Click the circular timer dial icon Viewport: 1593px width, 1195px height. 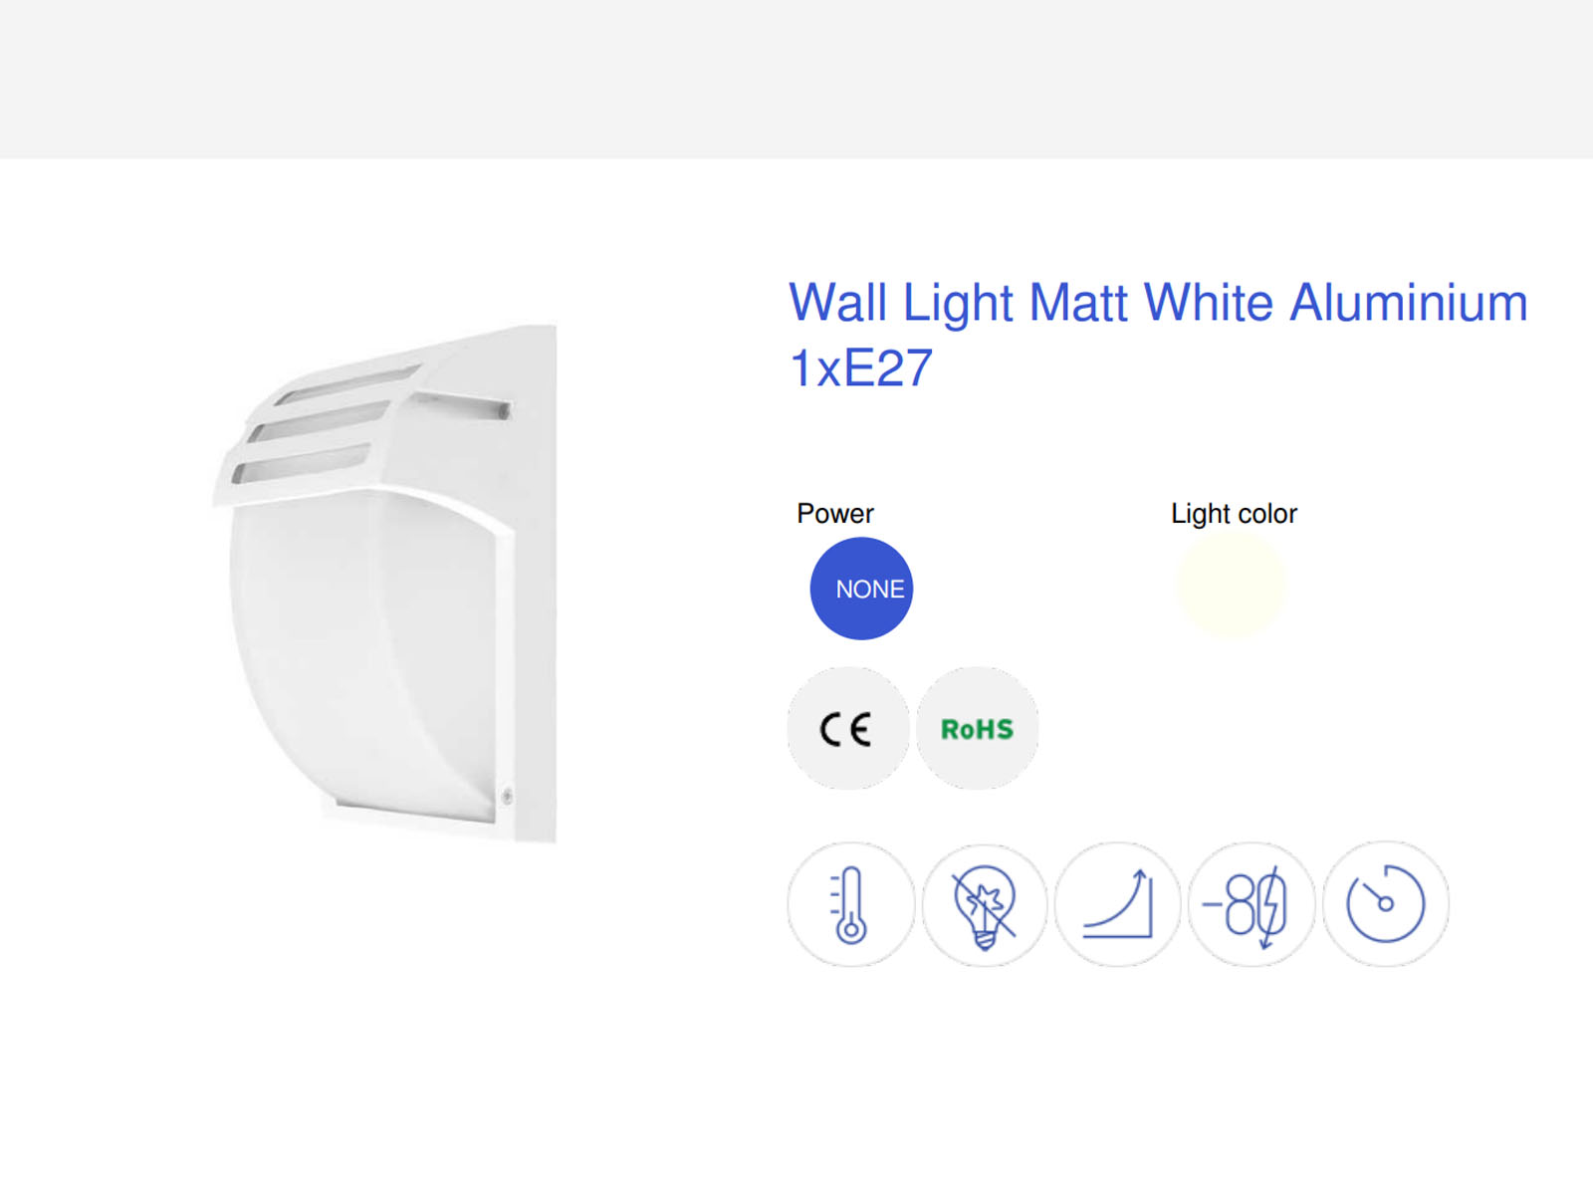(x=1386, y=904)
